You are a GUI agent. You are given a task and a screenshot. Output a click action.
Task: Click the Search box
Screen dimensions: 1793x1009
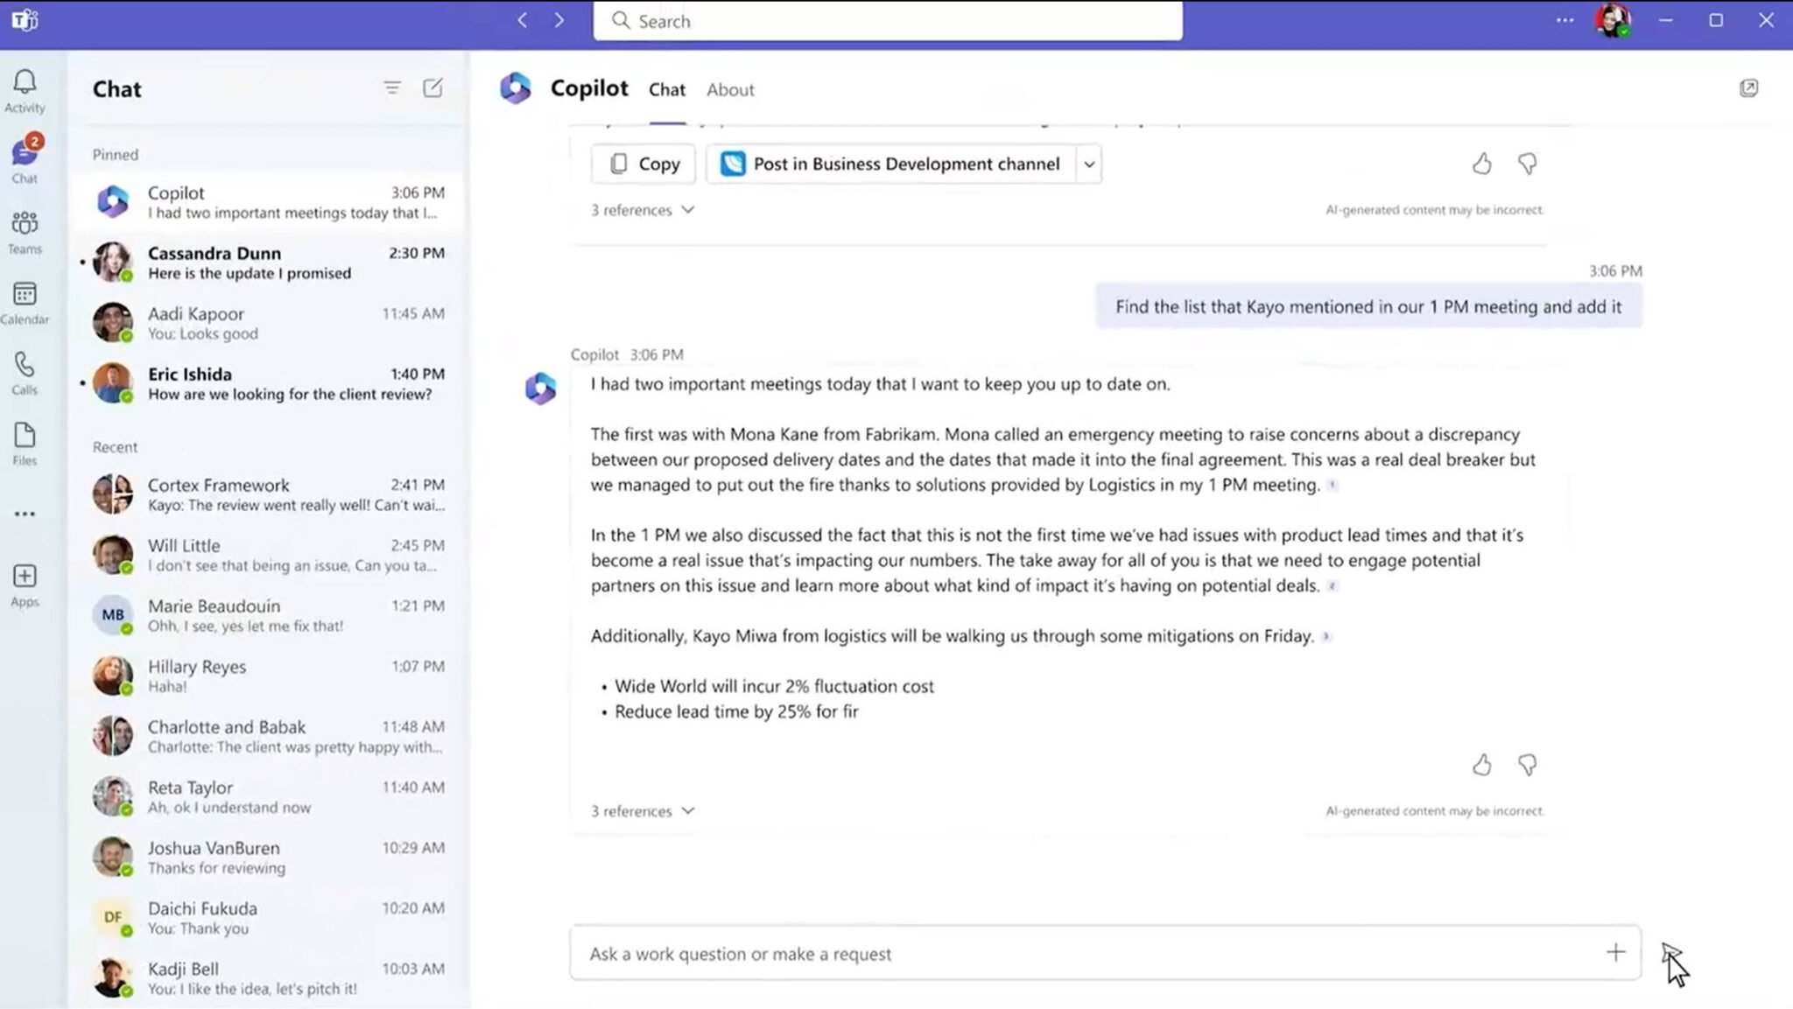click(888, 20)
